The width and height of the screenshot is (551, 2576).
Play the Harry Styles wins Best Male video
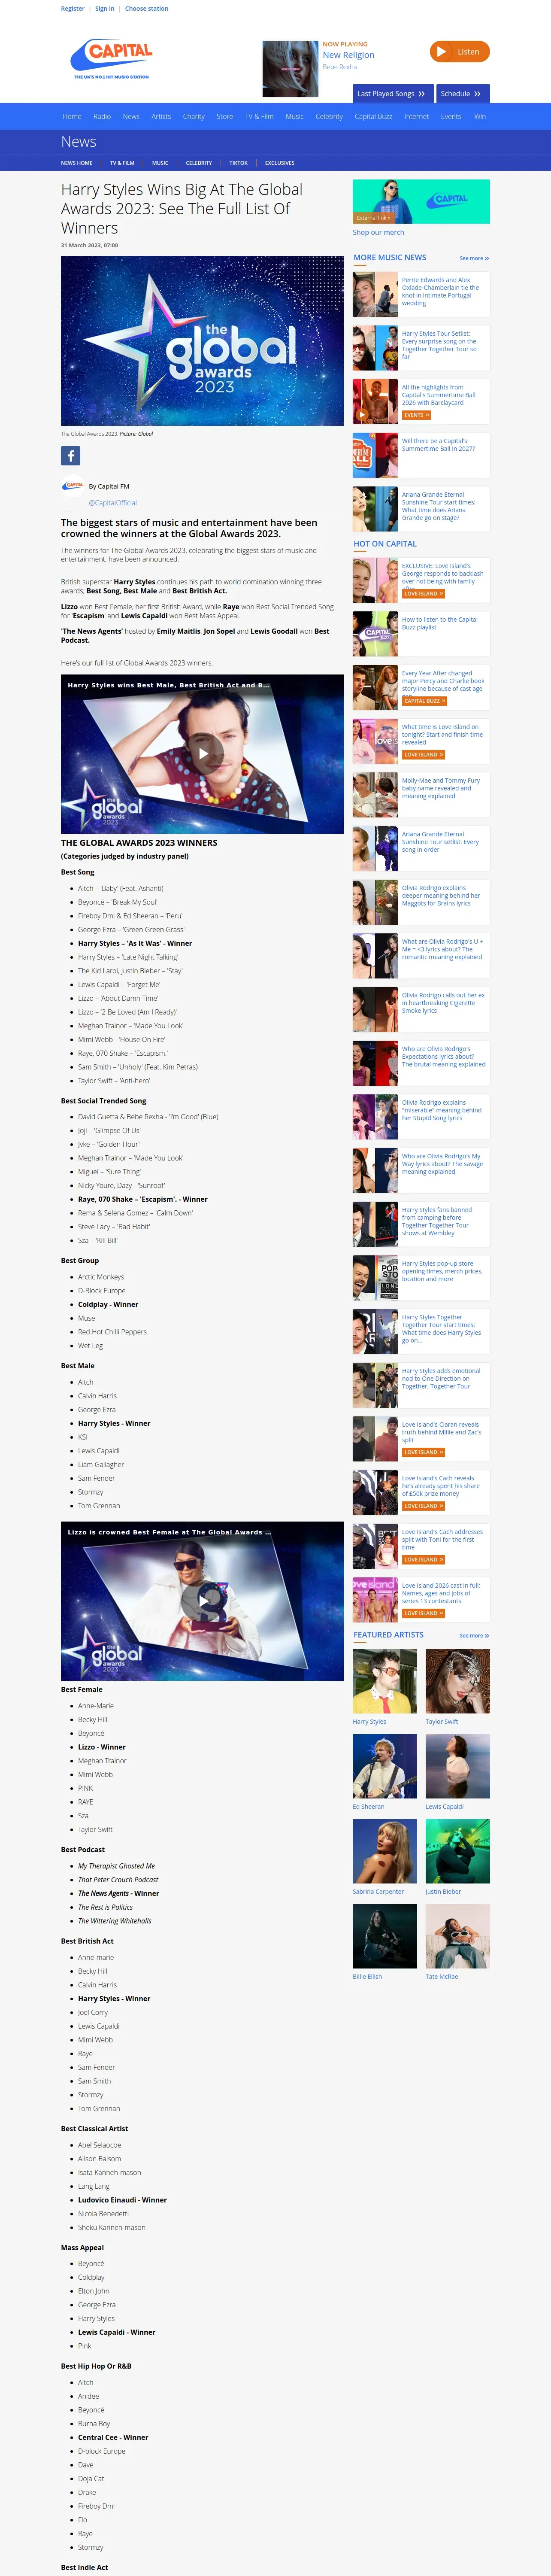tap(203, 753)
